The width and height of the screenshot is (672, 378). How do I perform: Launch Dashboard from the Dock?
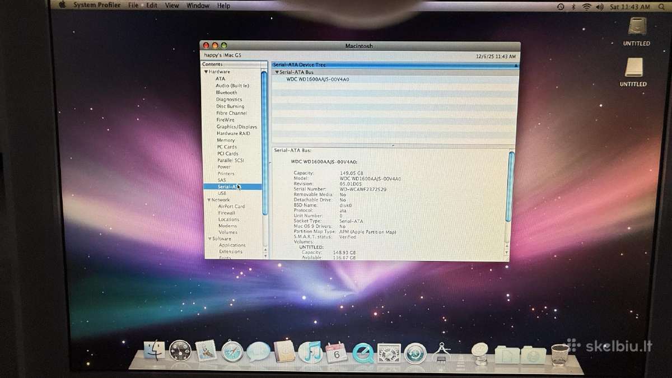(180, 351)
